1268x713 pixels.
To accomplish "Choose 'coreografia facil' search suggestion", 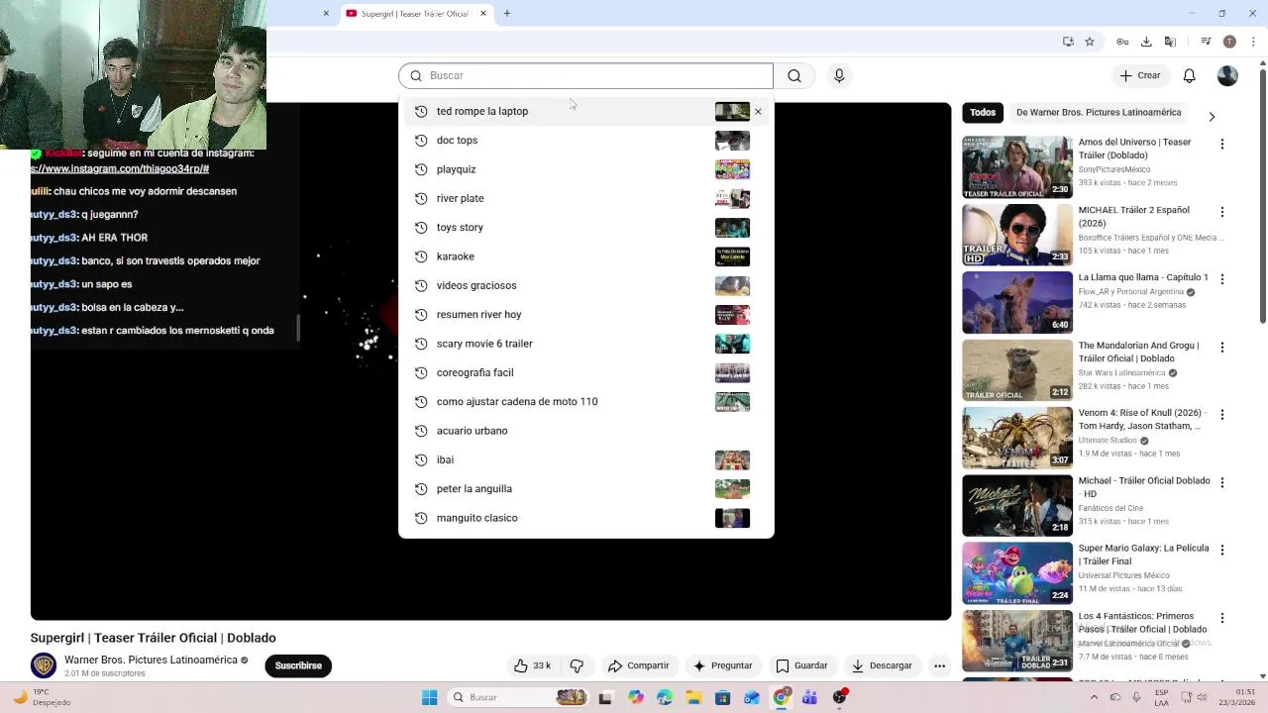I will coord(586,372).
